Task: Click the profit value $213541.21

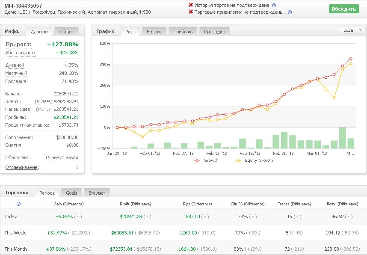Action: coord(66,117)
